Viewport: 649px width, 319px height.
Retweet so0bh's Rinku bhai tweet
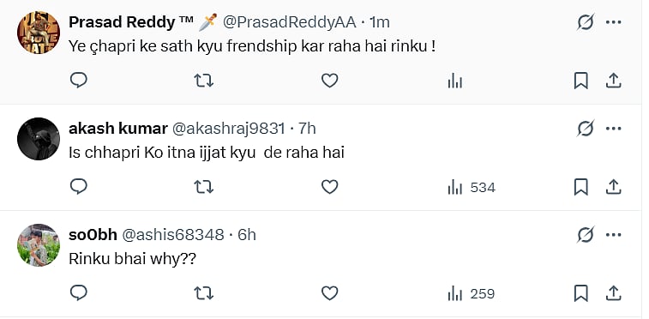pos(204,294)
